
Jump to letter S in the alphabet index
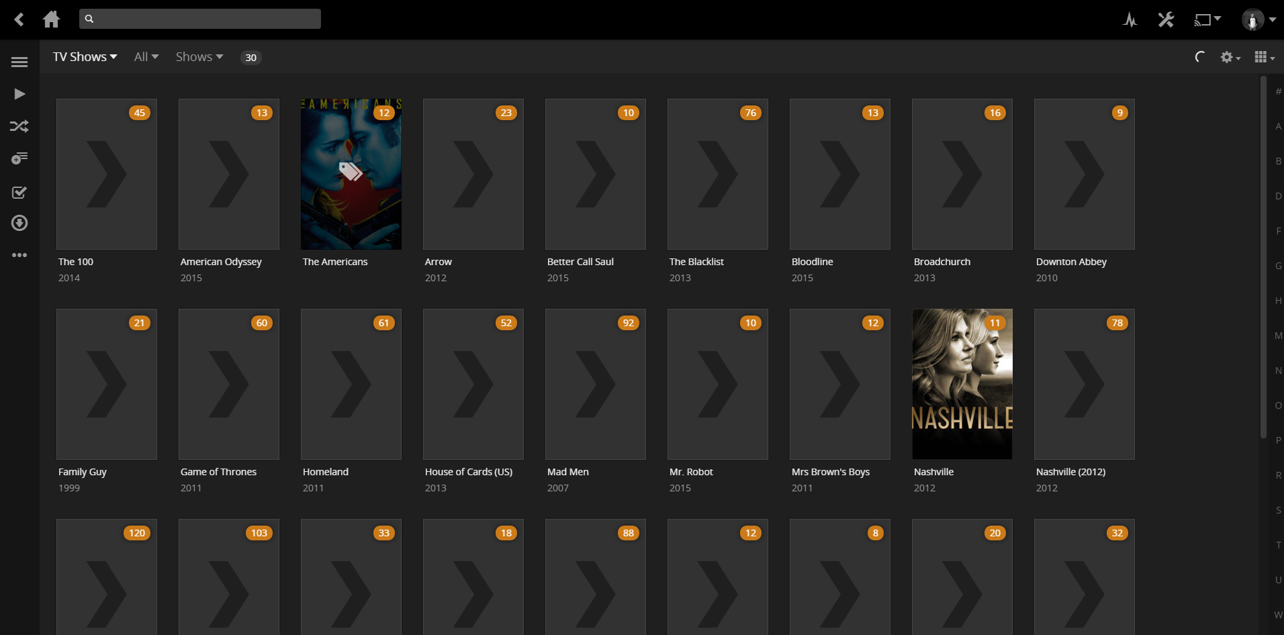[1278, 510]
